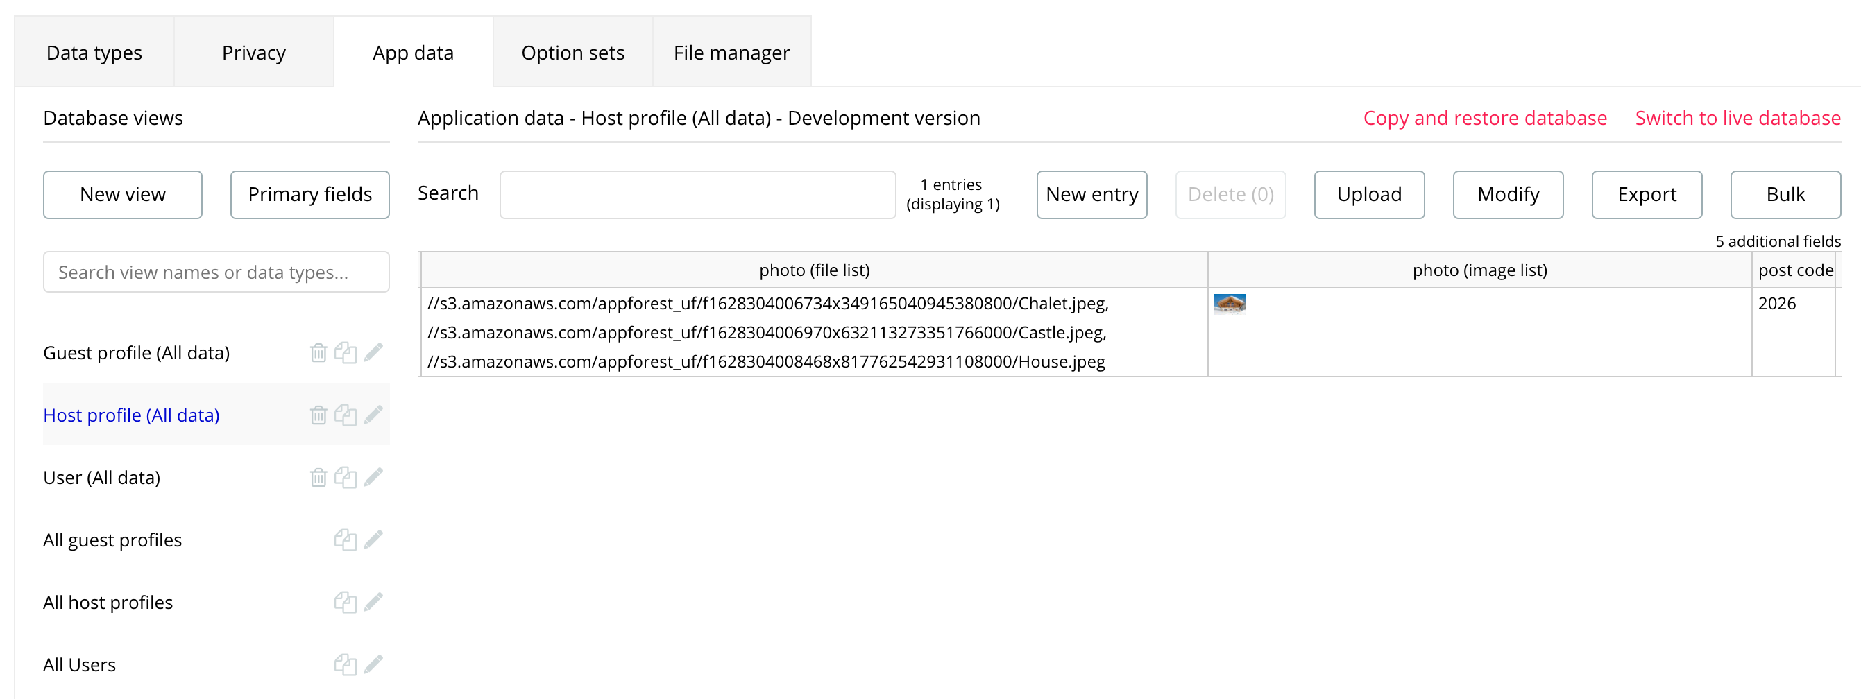
Task: Copy the All guest profiles view
Action: (x=346, y=540)
